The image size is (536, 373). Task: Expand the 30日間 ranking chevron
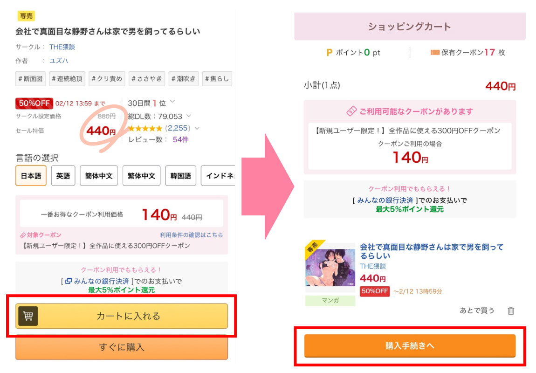pos(172,102)
